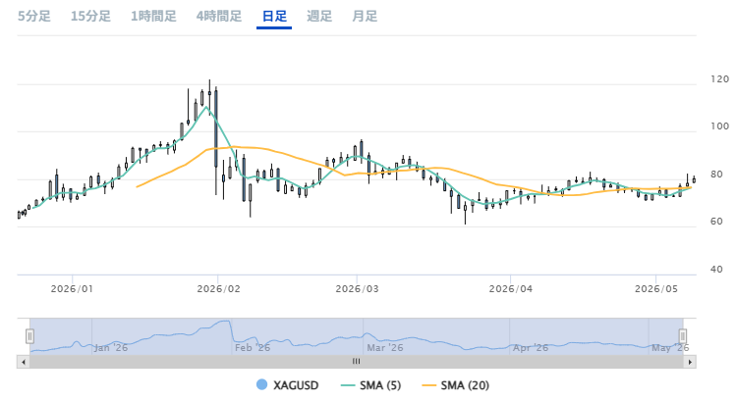
Task: Switch to the 5分足 timeframe tab
Action: (x=33, y=17)
